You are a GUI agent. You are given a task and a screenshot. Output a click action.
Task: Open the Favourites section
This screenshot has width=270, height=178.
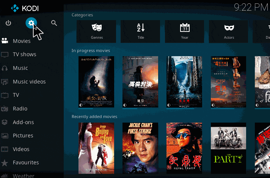26,162
